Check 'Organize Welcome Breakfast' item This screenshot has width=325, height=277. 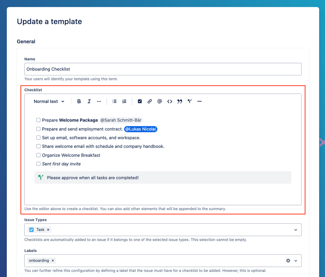coord(38,155)
